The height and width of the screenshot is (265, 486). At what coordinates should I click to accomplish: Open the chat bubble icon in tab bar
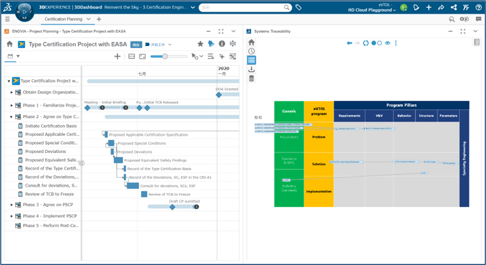click(x=479, y=19)
